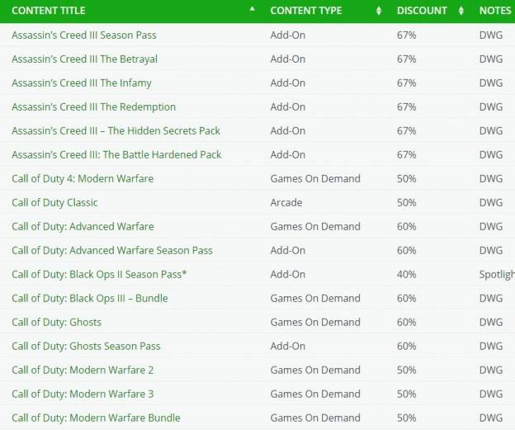Open Advanced Warfare Season Pass link

tap(112, 251)
